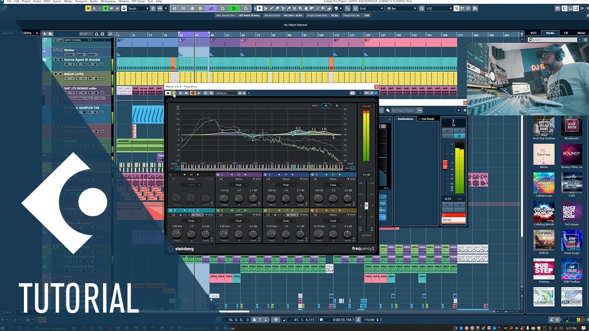Switch to the Cue Sends tab
The width and height of the screenshot is (589, 331).
point(427,119)
